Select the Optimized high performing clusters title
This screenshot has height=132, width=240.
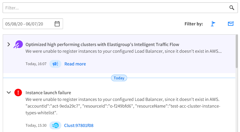point(102,45)
